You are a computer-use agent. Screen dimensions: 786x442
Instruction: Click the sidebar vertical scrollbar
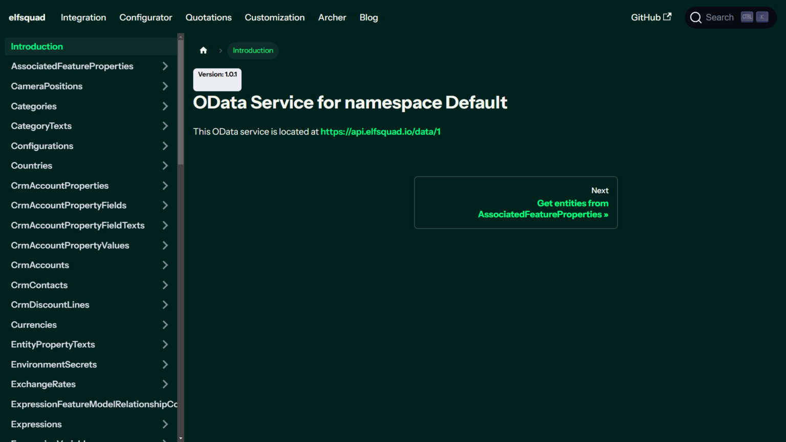[181, 102]
